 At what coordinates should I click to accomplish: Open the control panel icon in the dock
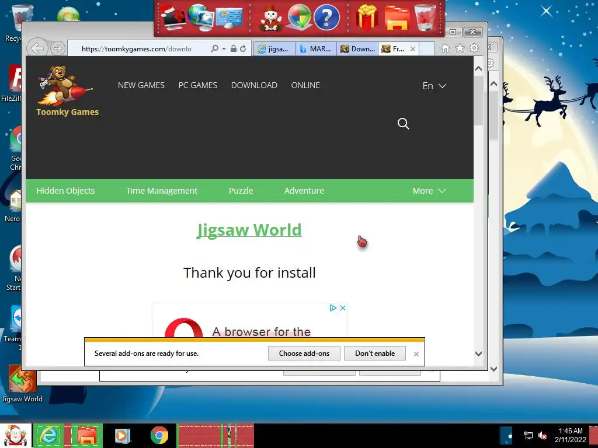point(229,18)
